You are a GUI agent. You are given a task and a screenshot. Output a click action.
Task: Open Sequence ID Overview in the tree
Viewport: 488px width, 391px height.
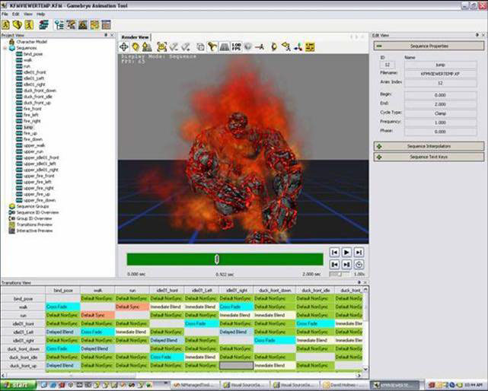(x=37, y=212)
